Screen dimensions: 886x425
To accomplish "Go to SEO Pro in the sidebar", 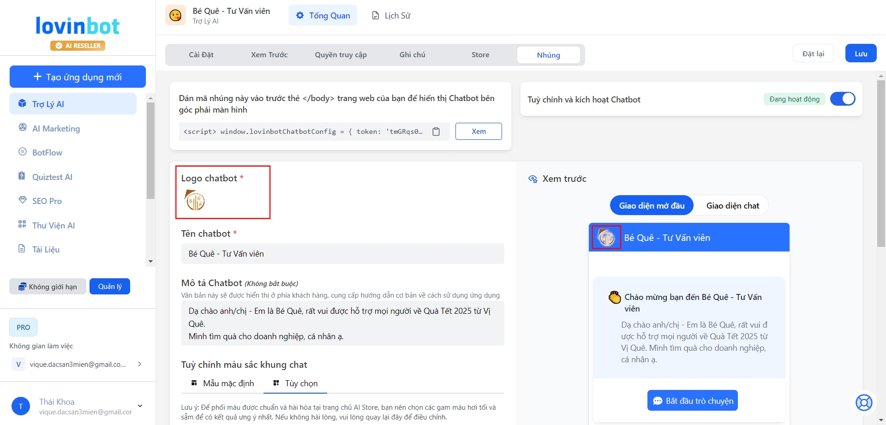I will pos(47,201).
